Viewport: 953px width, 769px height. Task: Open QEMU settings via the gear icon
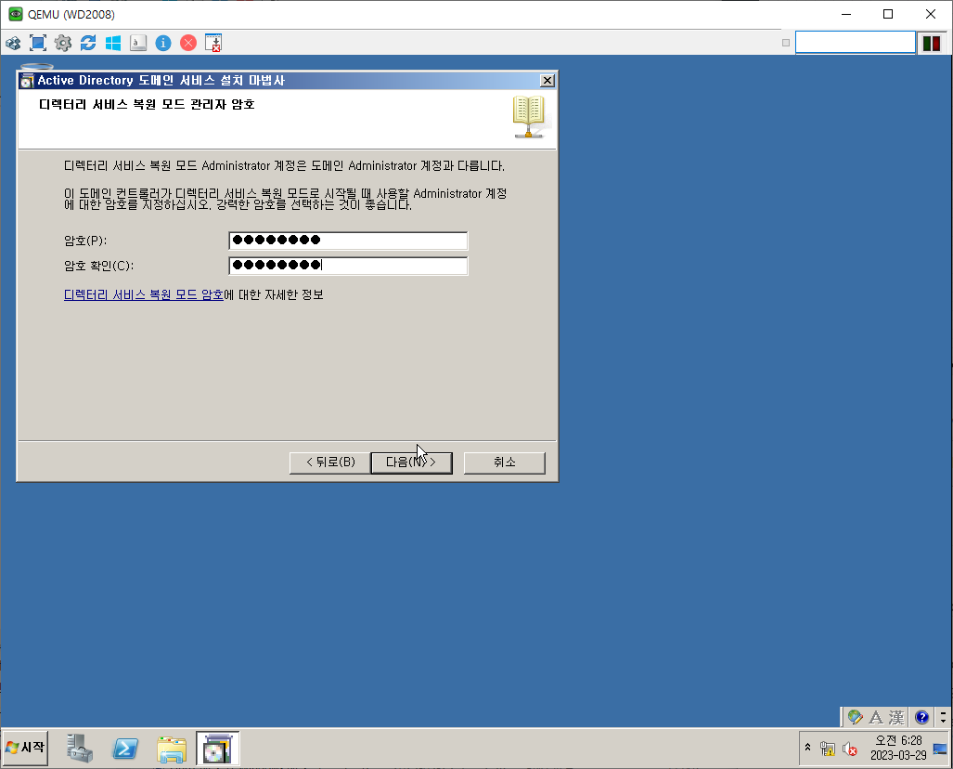click(62, 44)
